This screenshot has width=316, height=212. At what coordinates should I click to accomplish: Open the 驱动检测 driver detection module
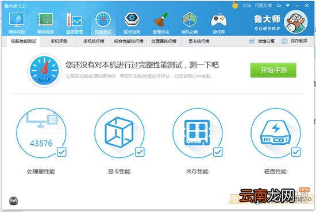pyautogui.click(x=132, y=23)
